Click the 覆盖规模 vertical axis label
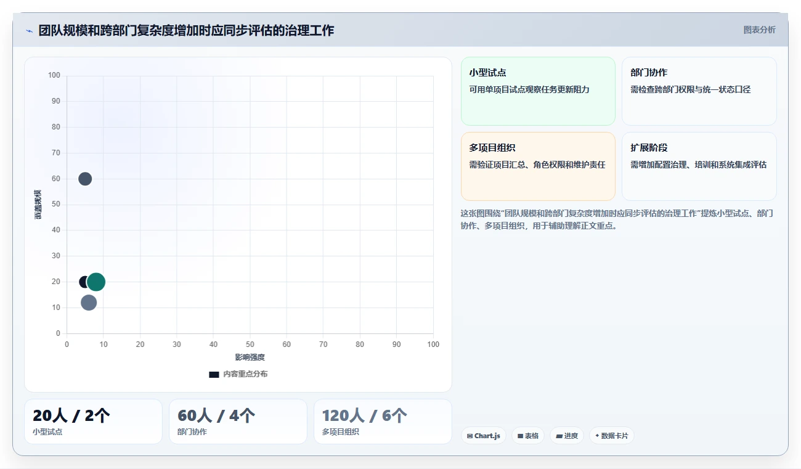This screenshot has width=801, height=469. (x=38, y=205)
